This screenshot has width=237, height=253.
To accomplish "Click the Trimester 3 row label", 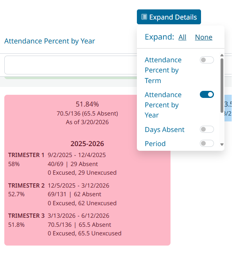I will coord(26,216).
